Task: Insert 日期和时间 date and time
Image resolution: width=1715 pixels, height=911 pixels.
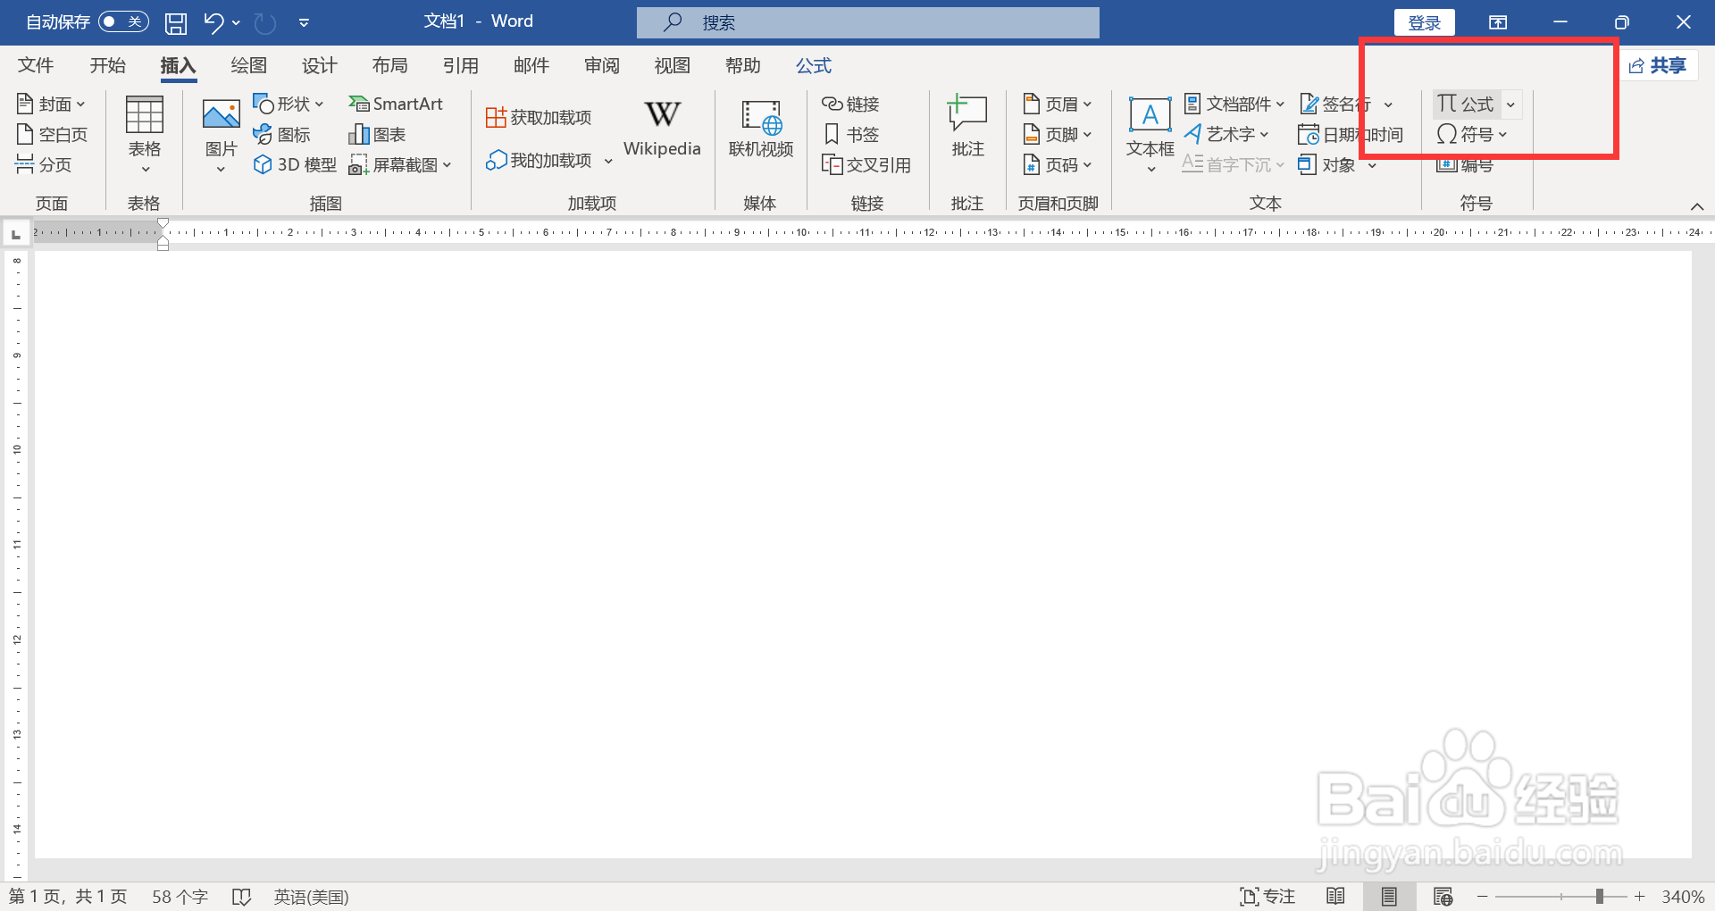Action: (1351, 135)
